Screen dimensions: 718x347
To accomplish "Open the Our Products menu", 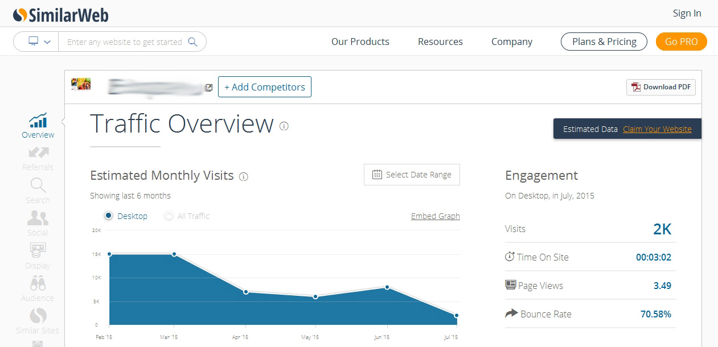I will (x=360, y=42).
